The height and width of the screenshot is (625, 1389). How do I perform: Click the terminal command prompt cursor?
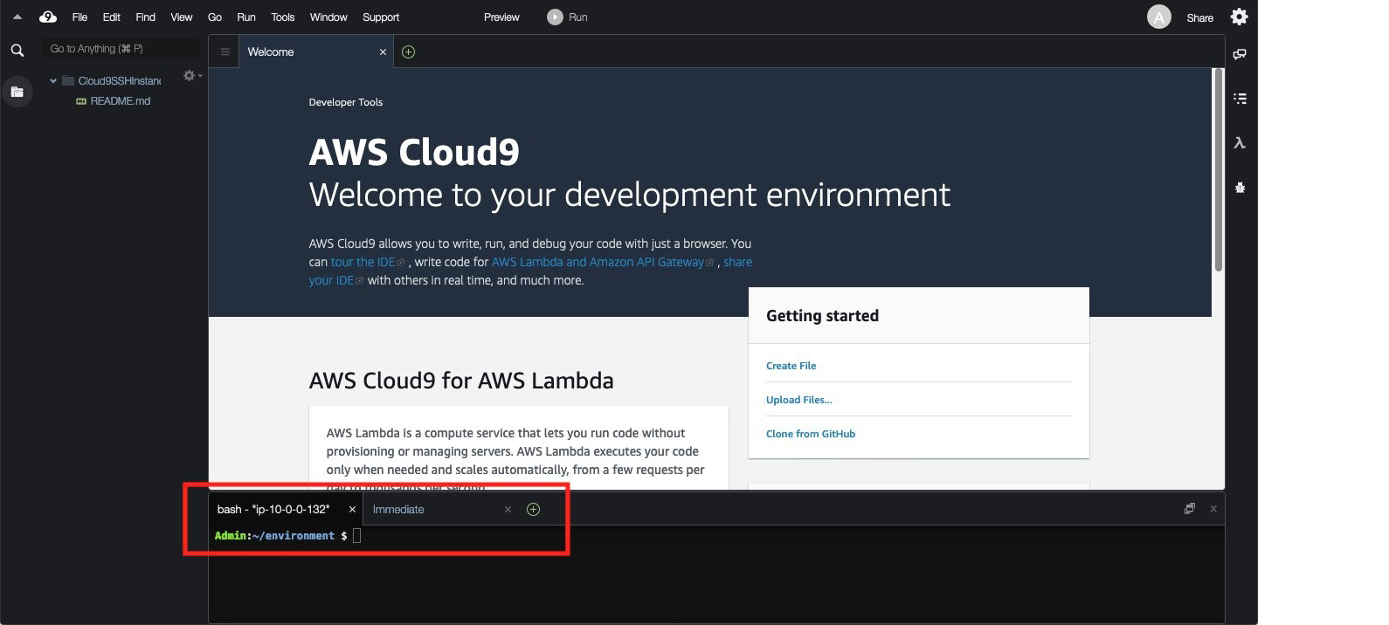356,536
